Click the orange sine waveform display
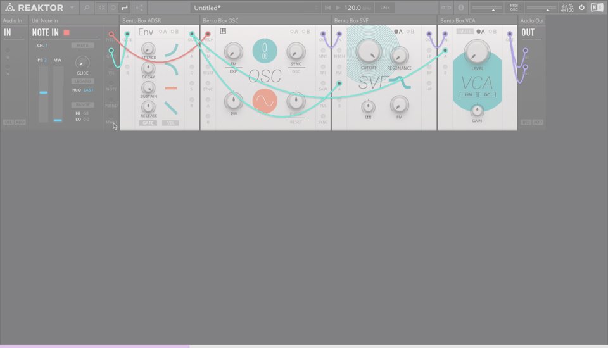 coord(265,101)
